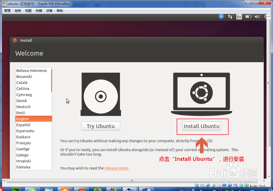Click the Try Ubuntu button
Viewport: 273px width, 191px height.
tap(101, 126)
